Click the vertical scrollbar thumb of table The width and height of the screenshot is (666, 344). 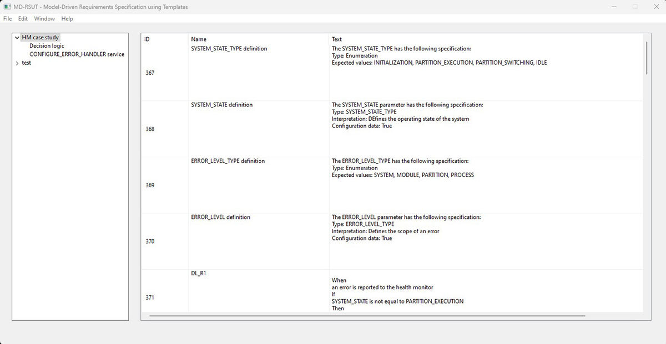pyautogui.click(x=647, y=58)
